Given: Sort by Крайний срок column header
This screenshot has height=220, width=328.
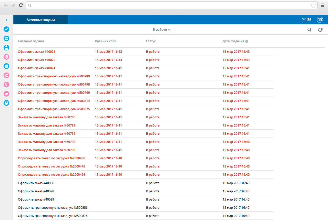Looking at the screenshot, I should coord(106,41).
